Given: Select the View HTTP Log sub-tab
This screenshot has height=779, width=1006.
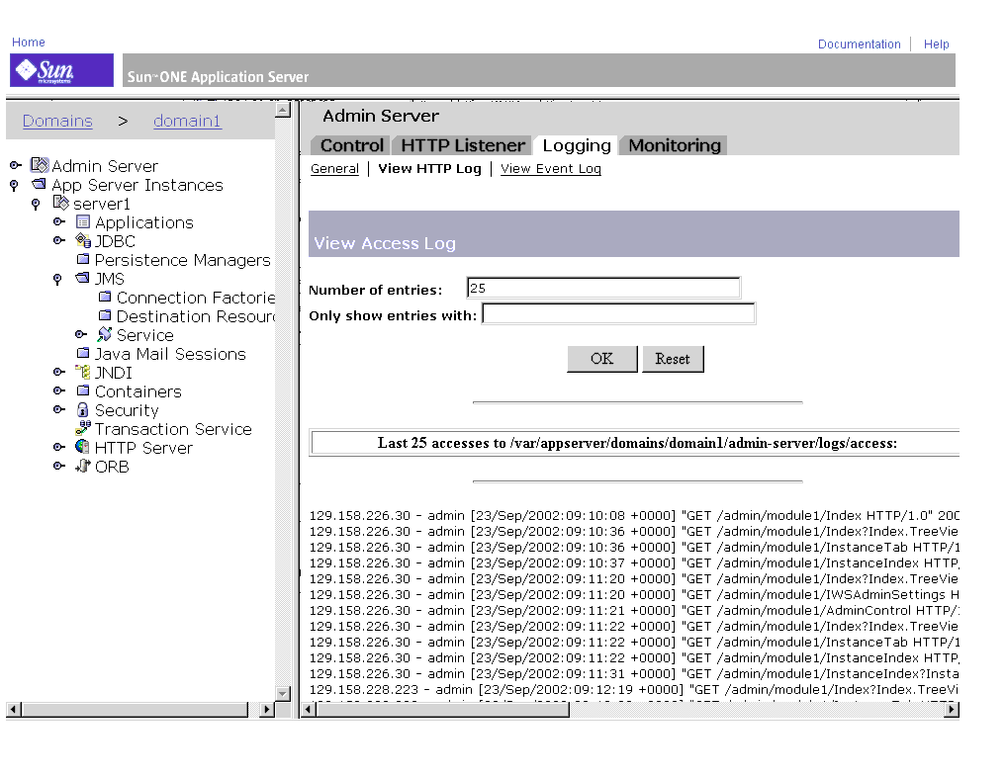Looking at the screenshot, I should (x=429, y=169).
